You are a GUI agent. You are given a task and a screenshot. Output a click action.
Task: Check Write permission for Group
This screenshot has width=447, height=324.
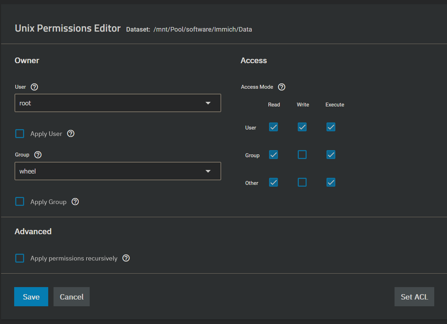pyautogui.click(x=302, y=155)
